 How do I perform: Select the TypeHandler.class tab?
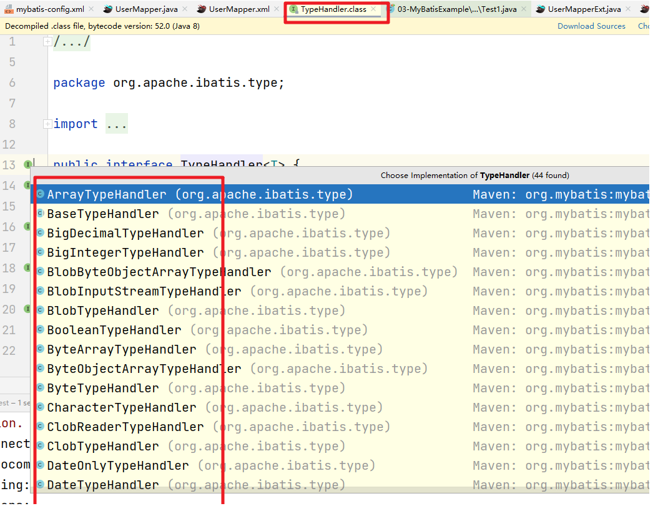pos(333,9)
